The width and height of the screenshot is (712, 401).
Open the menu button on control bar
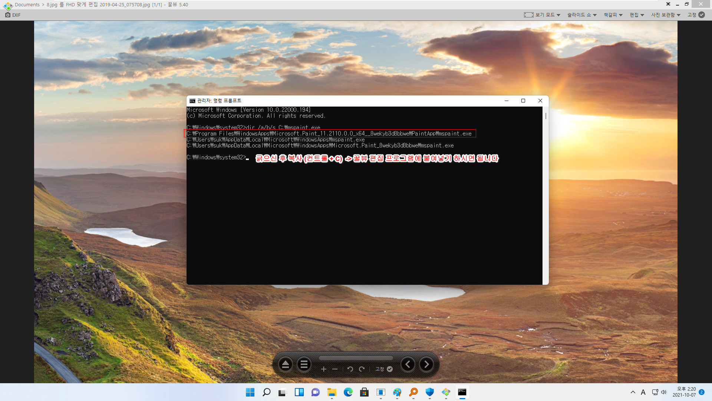[304, 364]
